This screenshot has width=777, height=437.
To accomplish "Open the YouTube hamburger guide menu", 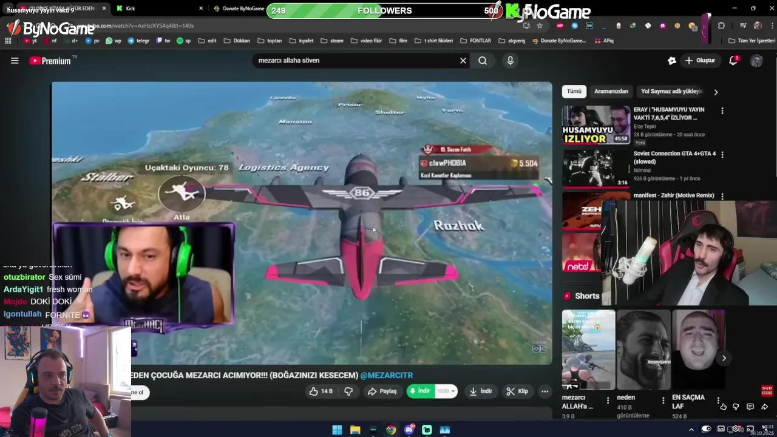I will click(15, 61).
